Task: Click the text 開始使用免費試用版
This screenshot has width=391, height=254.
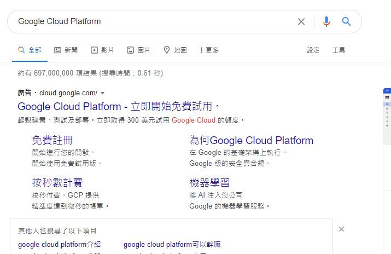Action: (x=67, y=164)
